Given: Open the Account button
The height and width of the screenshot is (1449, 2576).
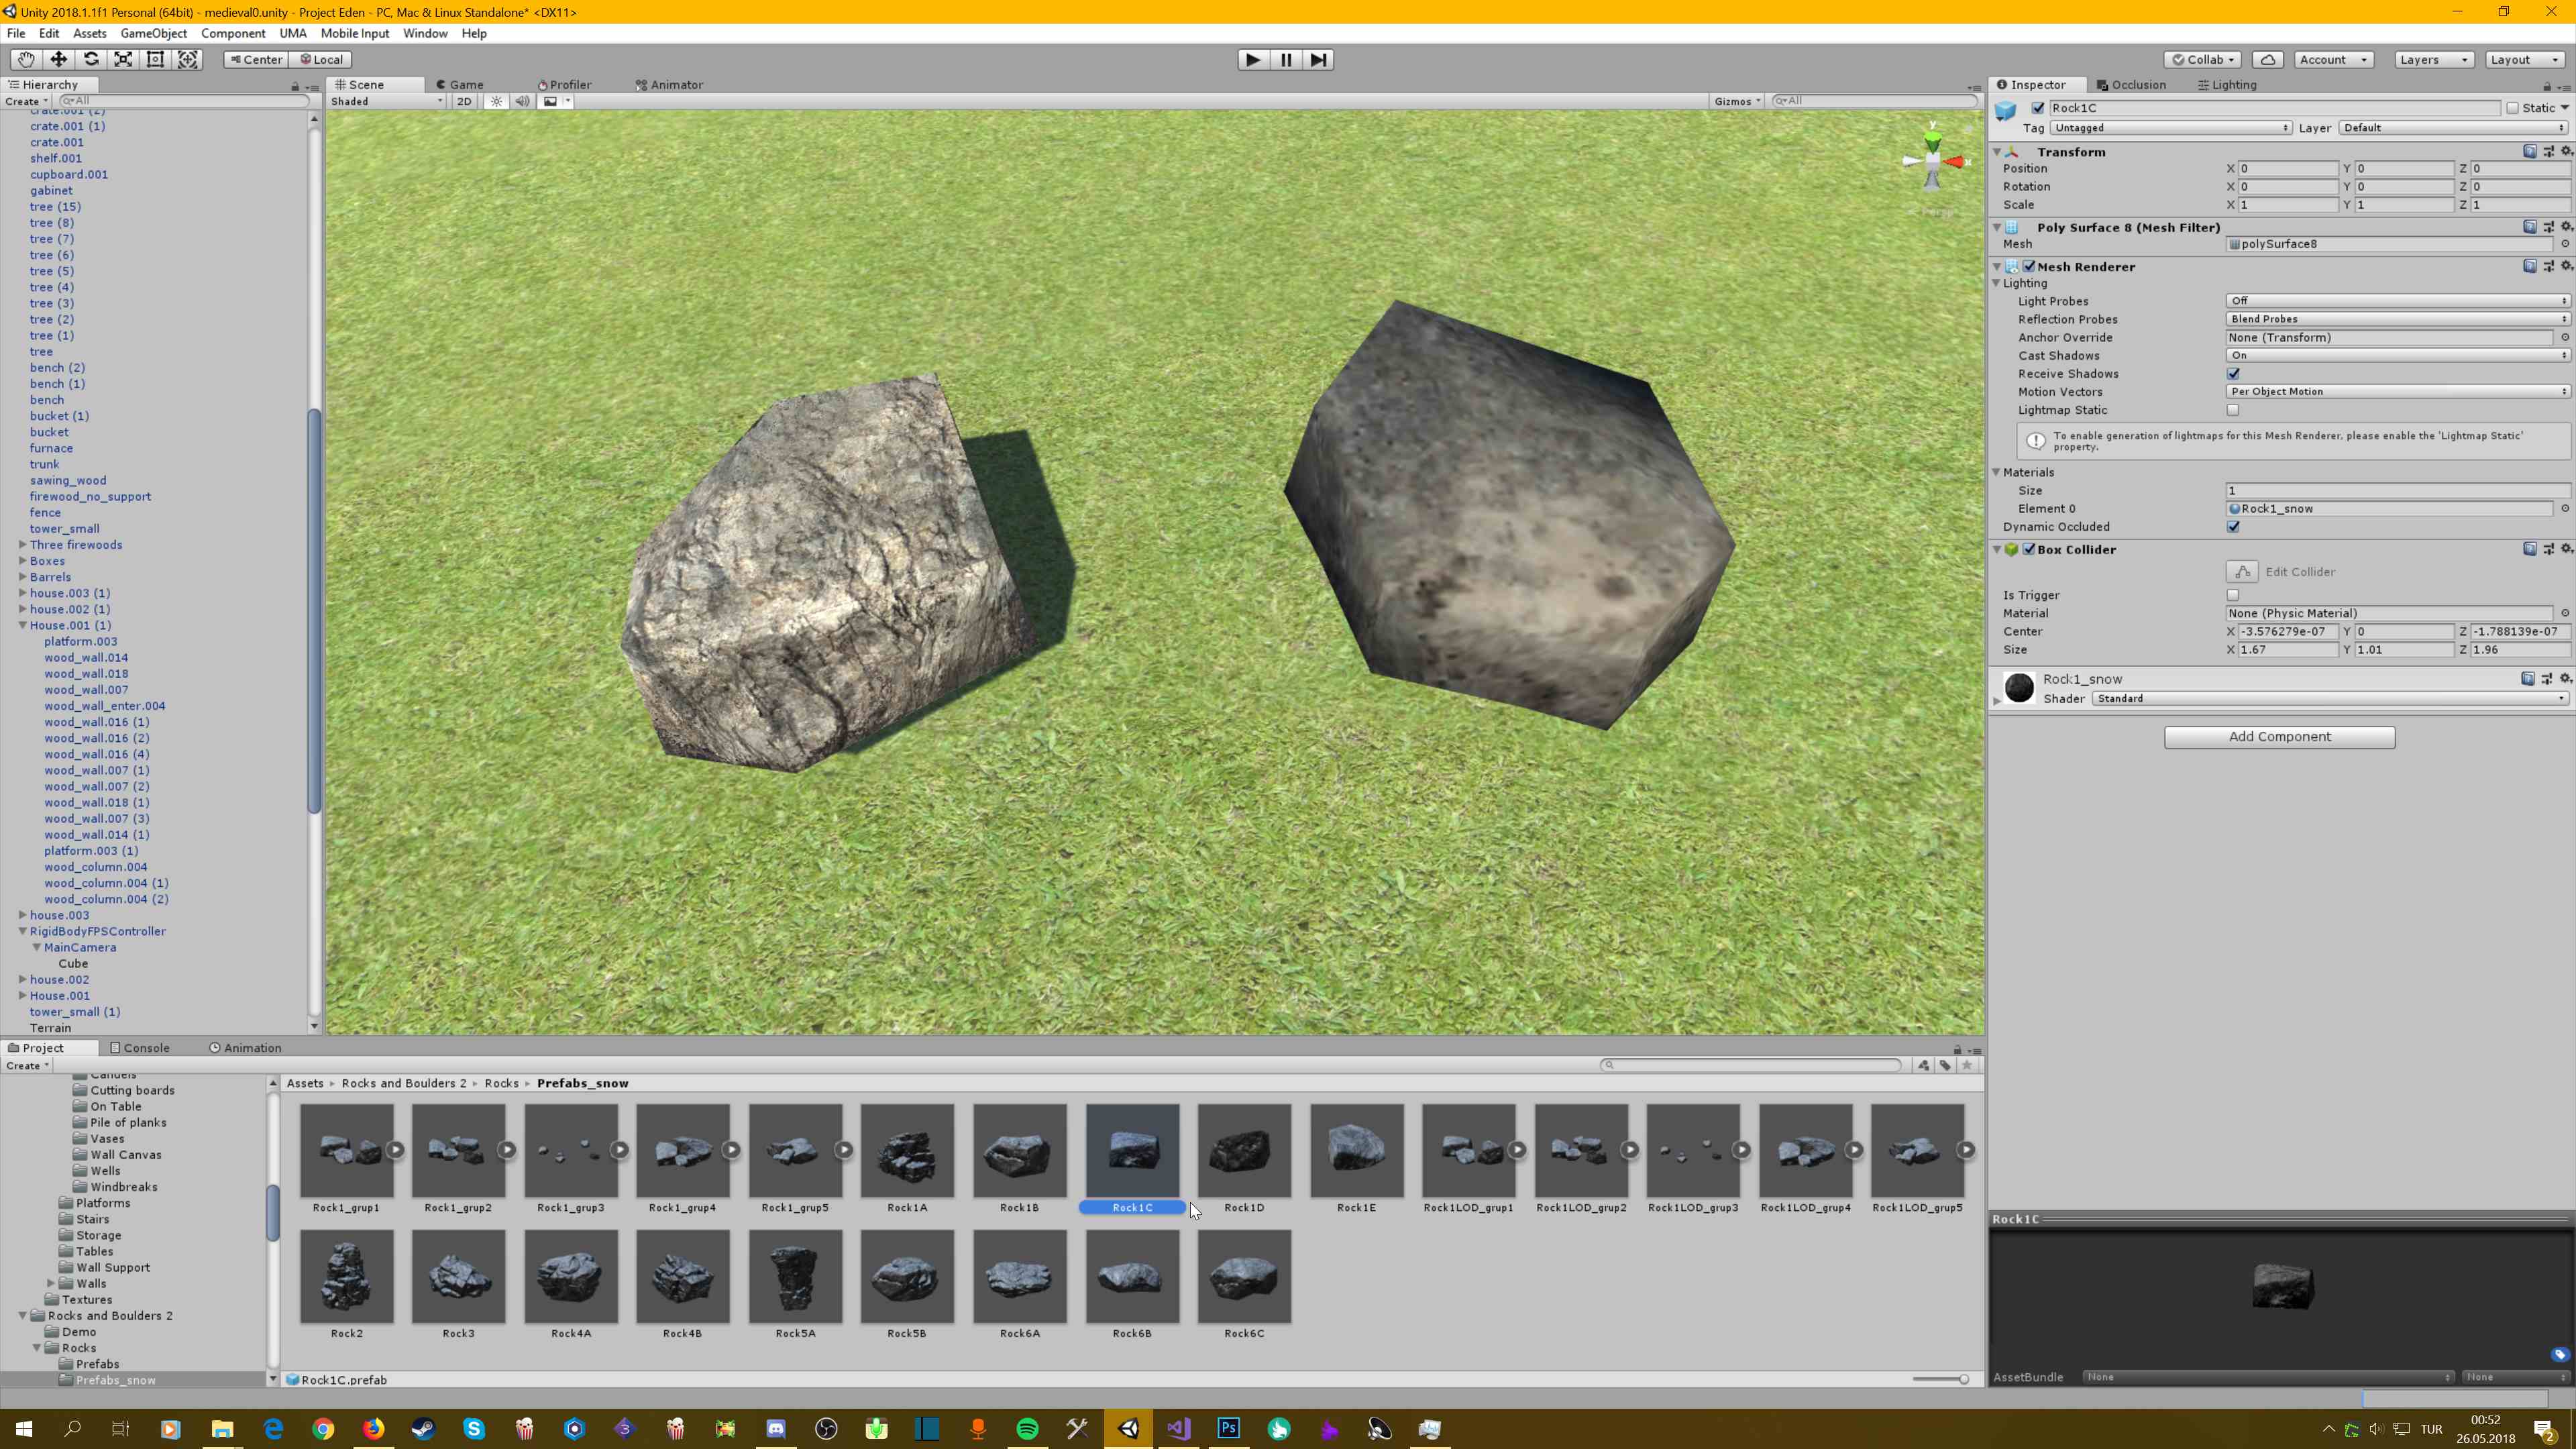Looking at the screenshot, I should click(x=2333, y=59).
